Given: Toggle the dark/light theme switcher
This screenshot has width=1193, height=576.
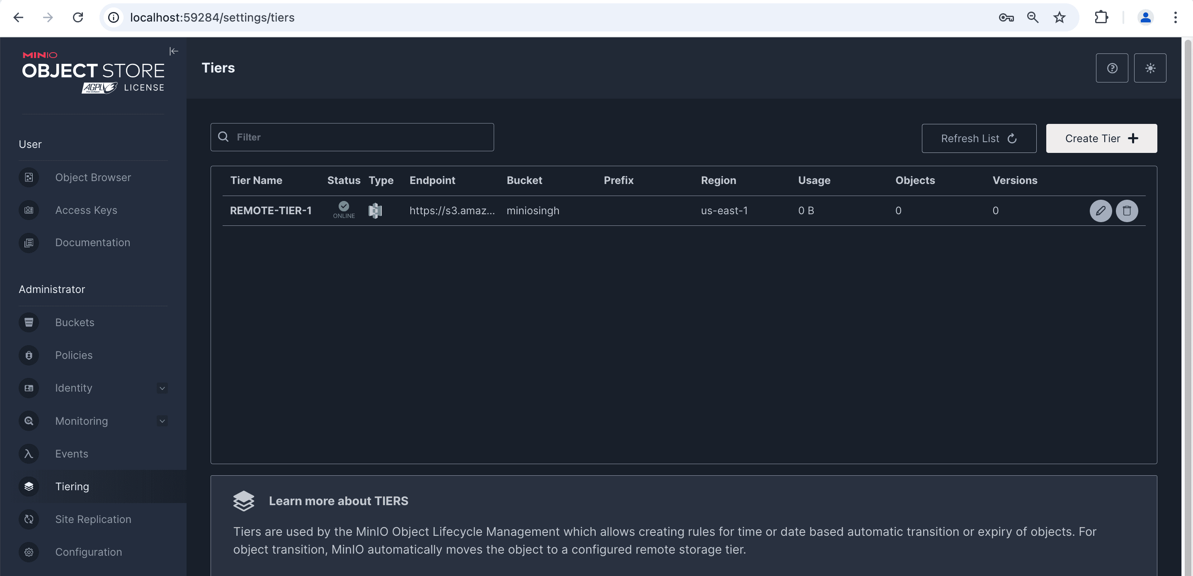Looking at the screenshot, I should point(1149,68).
